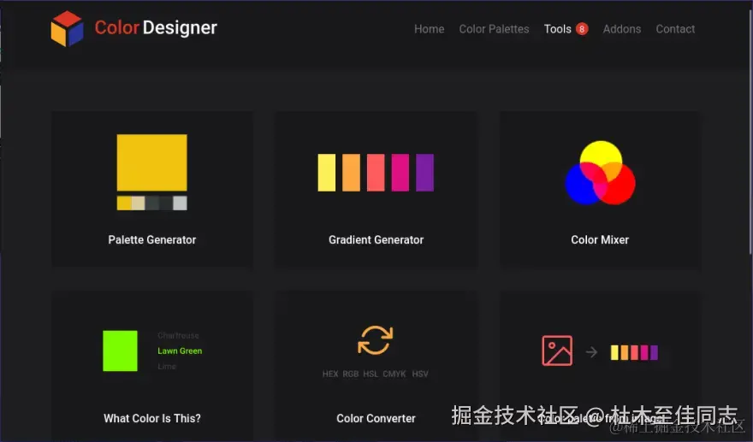Select the Tools menu item

(557, 29)
